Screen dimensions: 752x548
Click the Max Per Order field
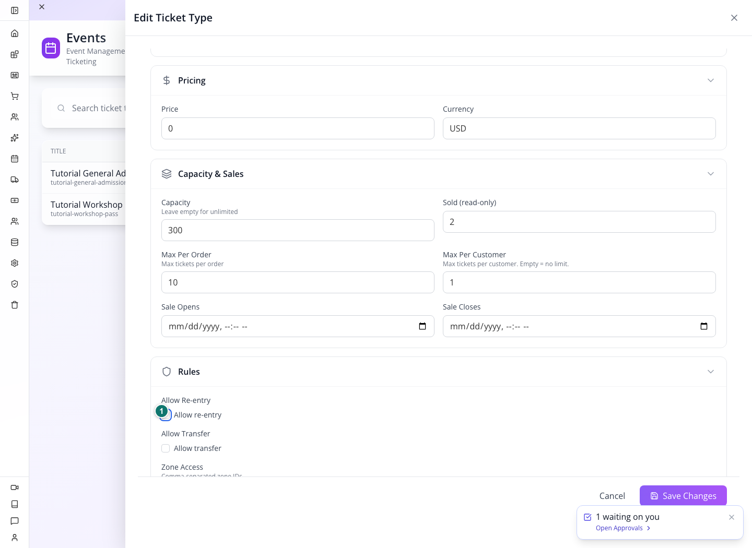click(x=298, y=282)
